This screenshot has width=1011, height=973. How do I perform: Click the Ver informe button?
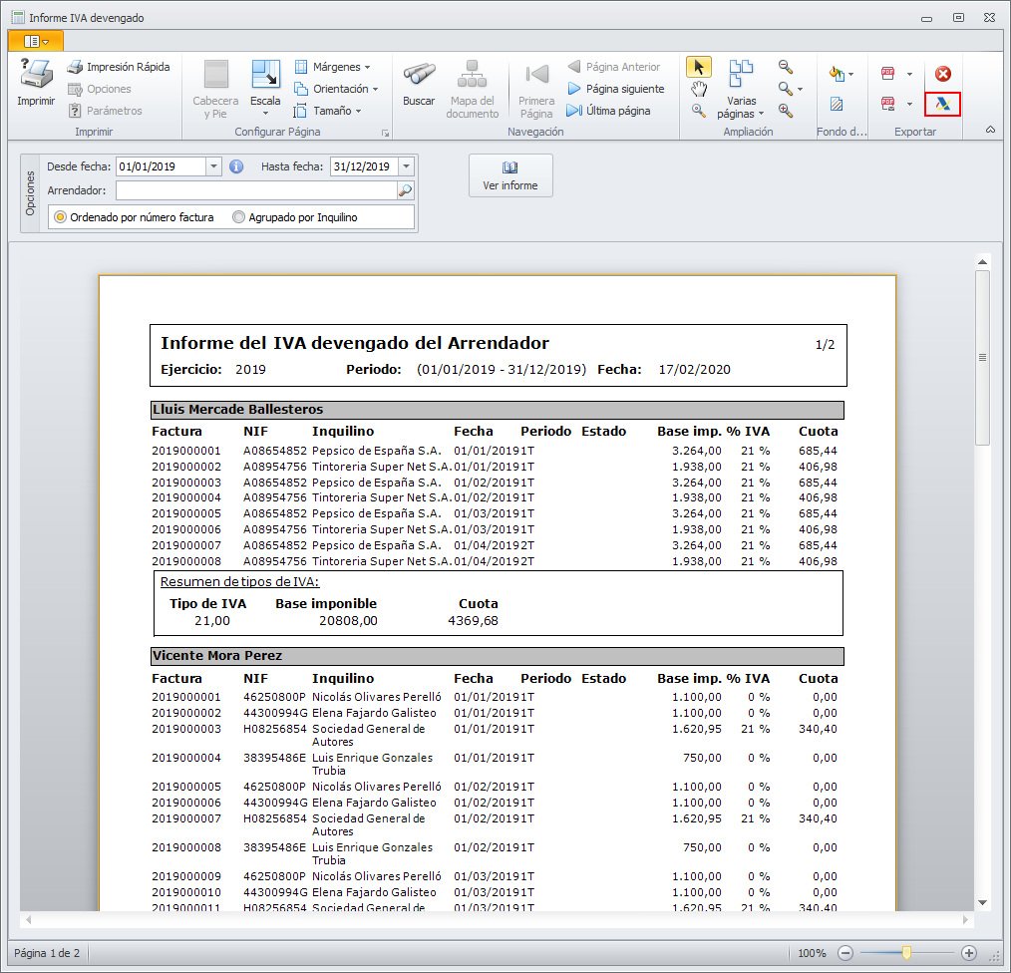[x=510, y=175]
